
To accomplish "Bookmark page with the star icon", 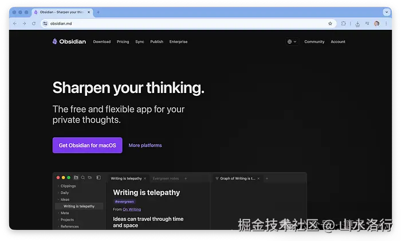I will [330, 24].
